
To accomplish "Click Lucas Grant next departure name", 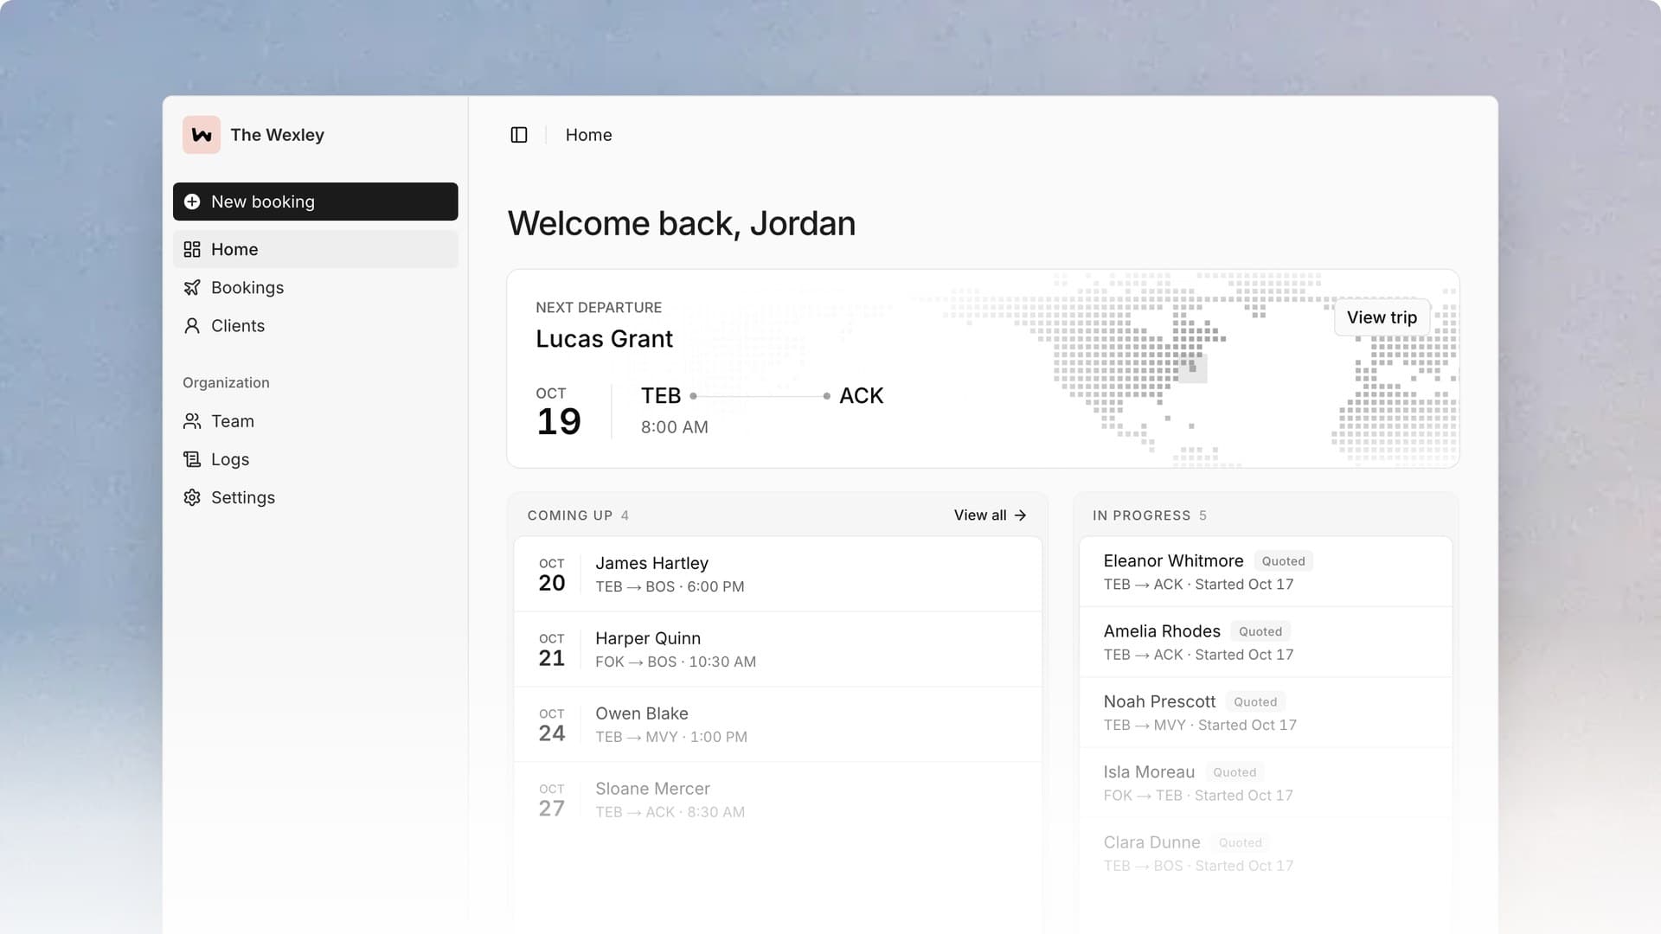I will 604,339.
